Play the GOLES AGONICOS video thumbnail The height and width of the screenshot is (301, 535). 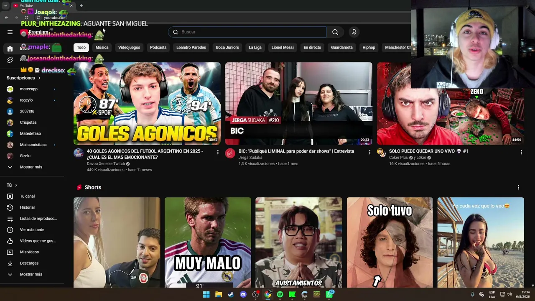point(147,104)
